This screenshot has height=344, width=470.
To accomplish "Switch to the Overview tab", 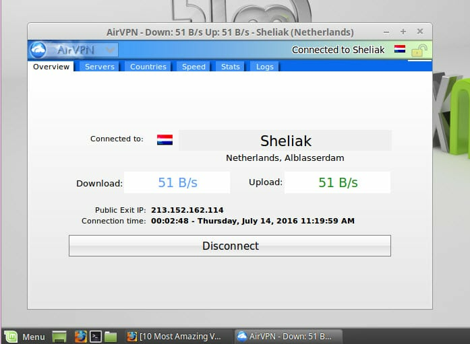I will (51, 67).
